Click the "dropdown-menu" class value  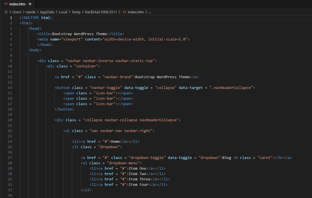click(x=123, y=163)
